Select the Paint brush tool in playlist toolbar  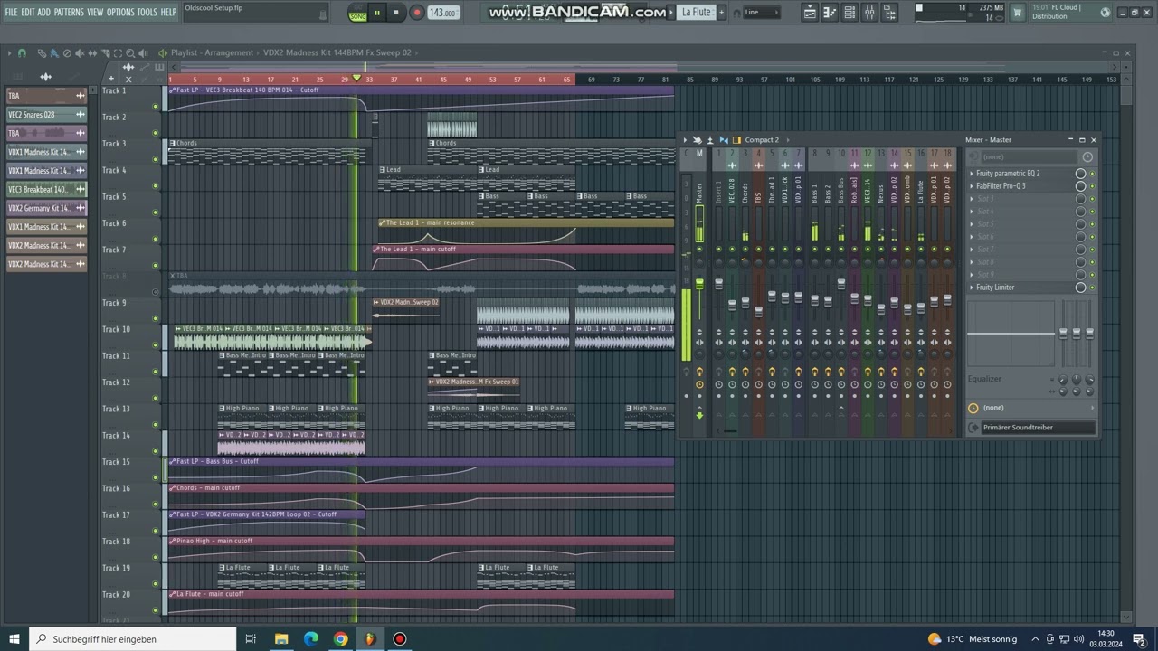click(54, 53)
